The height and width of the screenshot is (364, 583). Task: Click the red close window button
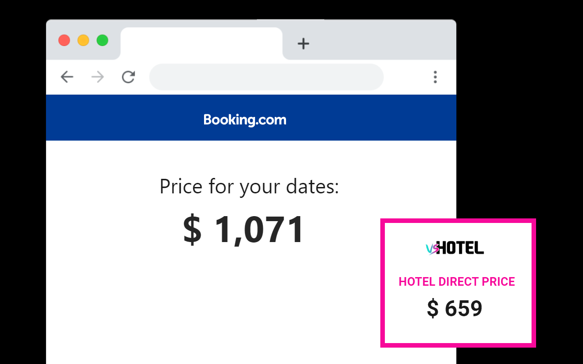[x=64, y=40]
